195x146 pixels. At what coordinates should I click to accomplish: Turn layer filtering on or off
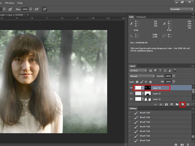pos(175,70)
